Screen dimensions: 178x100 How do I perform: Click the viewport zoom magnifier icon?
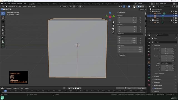tap(113, 22)
